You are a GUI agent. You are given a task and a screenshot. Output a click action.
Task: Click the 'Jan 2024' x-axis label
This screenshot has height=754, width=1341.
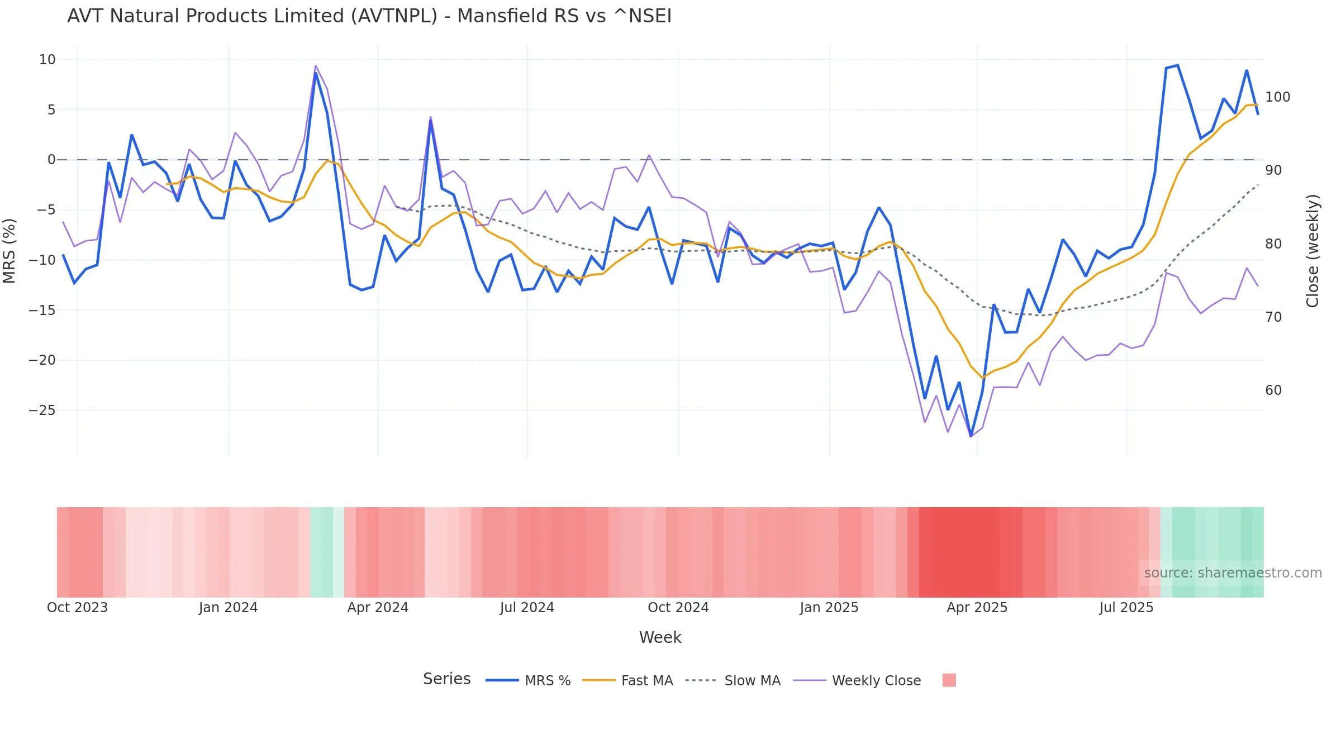[x=228, y=608]
